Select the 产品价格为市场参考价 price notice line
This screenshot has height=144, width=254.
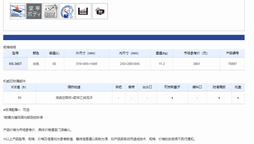pos(38,130)
